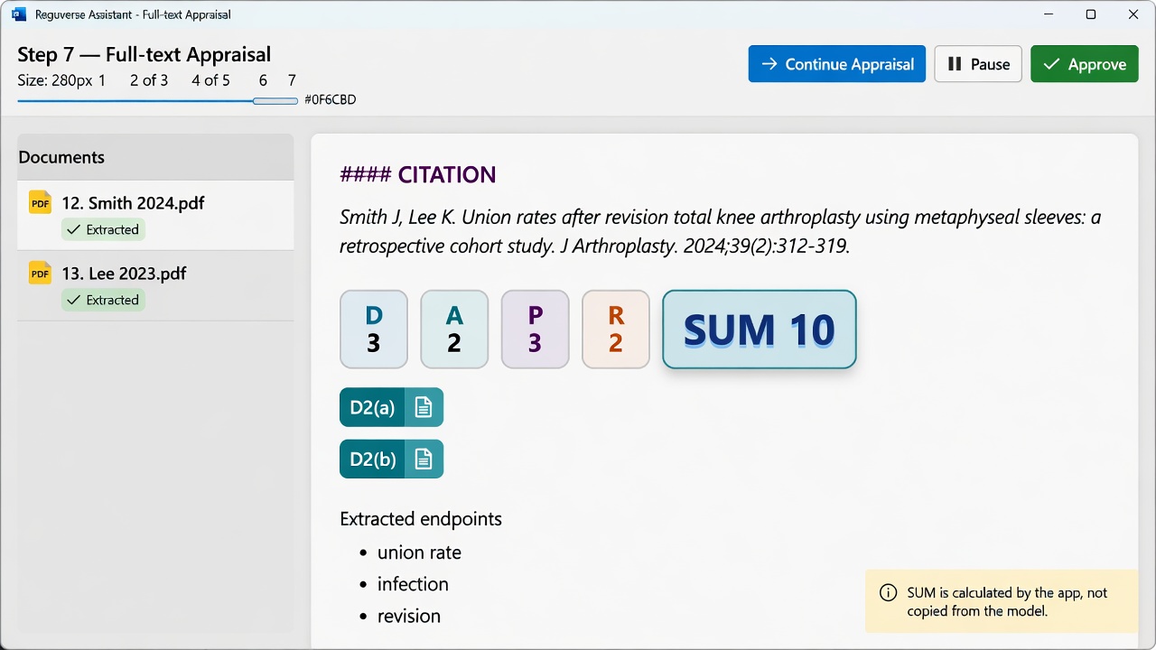The width and height of the screenshot is (1156, 650).
Task: Select the D score tile
Action: tap(374, 330)
